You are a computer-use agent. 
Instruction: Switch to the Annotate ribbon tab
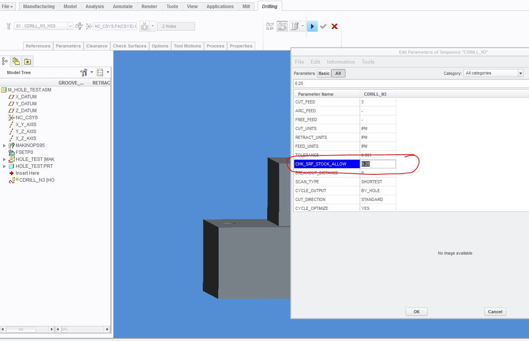pyautogui.click(x=123, y=7)
